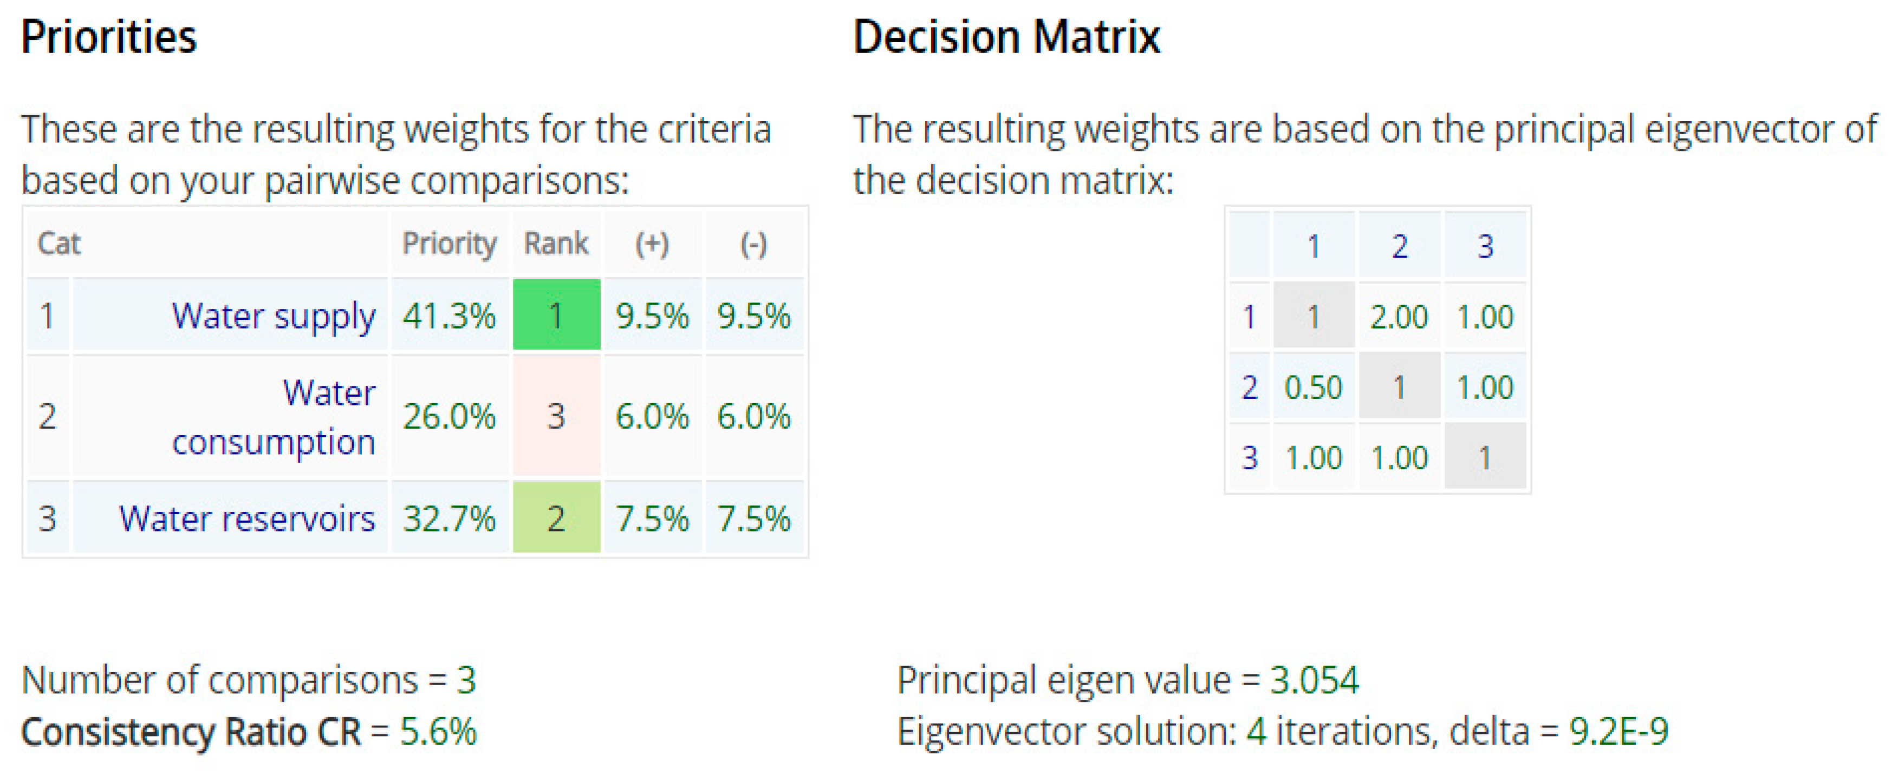
Task: Click the 26.0% priority value
Action: click(448, 417)
